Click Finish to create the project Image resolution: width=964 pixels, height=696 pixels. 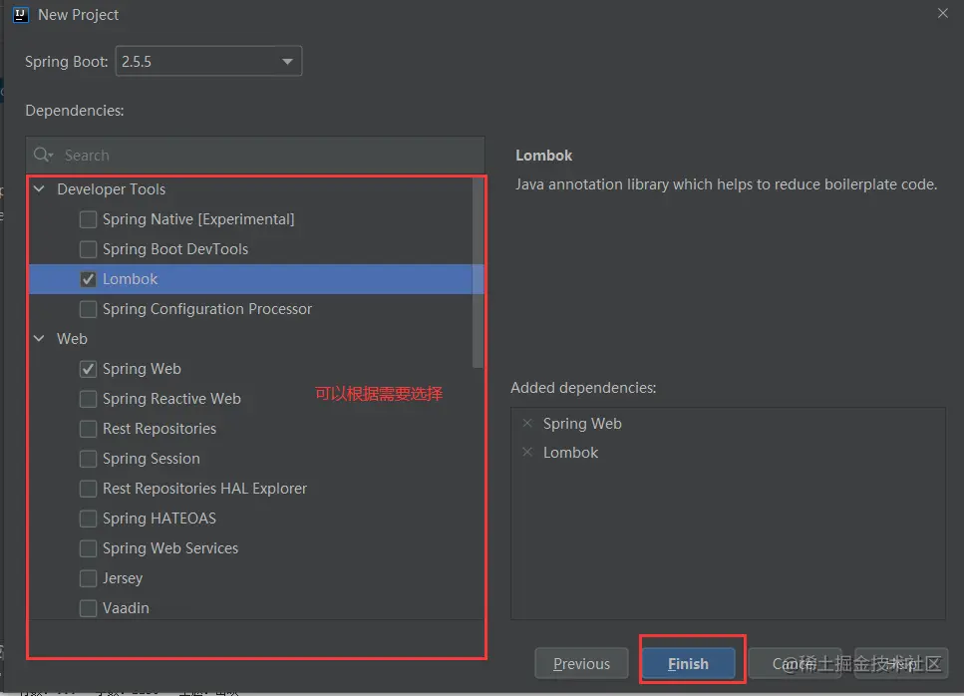click(688, 663)
